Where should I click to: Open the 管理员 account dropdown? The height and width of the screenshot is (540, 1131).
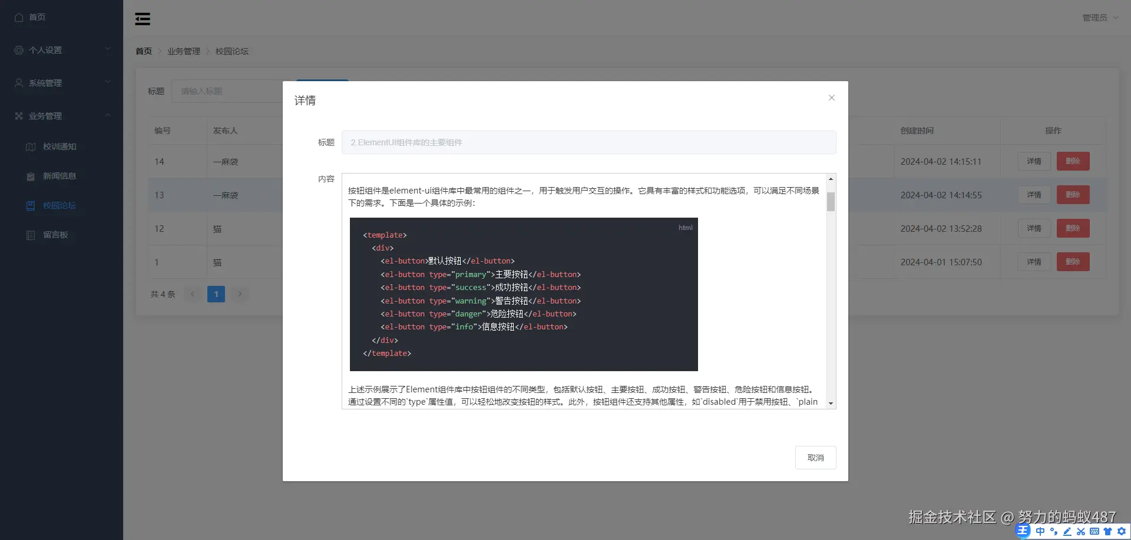[1099, 17]
